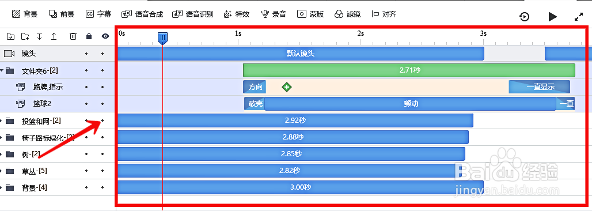592x211 pixels.
Task: Toggle lock dot of 背景-[4]
Action: (x=86, y=188)
